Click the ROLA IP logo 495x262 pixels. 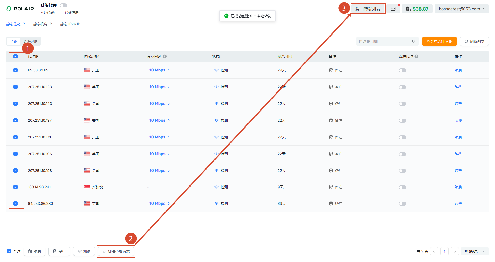pos(20,9)
